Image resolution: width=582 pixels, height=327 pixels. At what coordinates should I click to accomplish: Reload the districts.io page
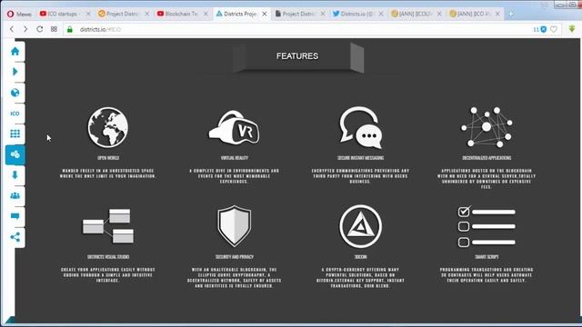tap(40, 29)
